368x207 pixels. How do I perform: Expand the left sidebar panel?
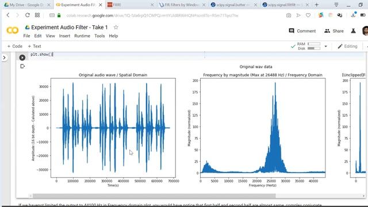(x=5, y=57)
